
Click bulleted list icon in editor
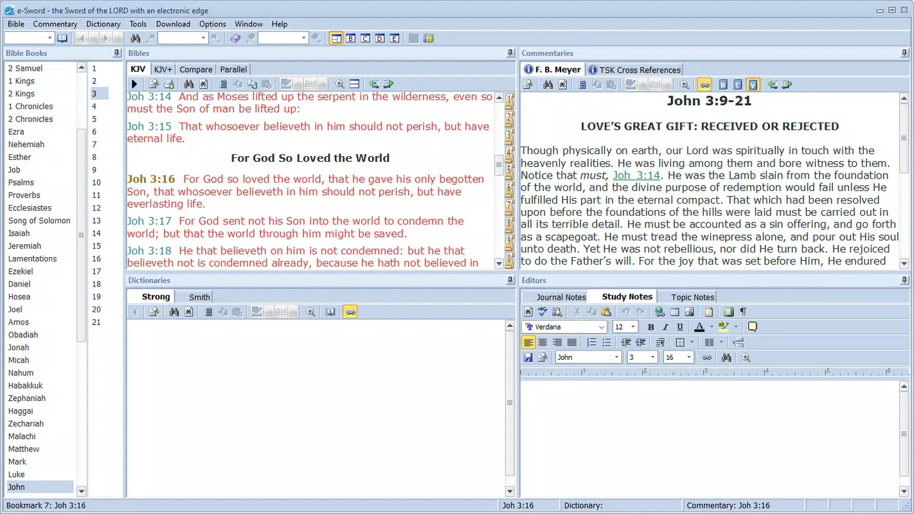(x=606, y=342)
